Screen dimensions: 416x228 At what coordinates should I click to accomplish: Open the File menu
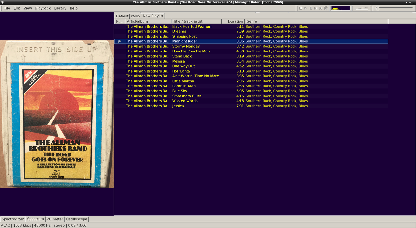point(7,8)
